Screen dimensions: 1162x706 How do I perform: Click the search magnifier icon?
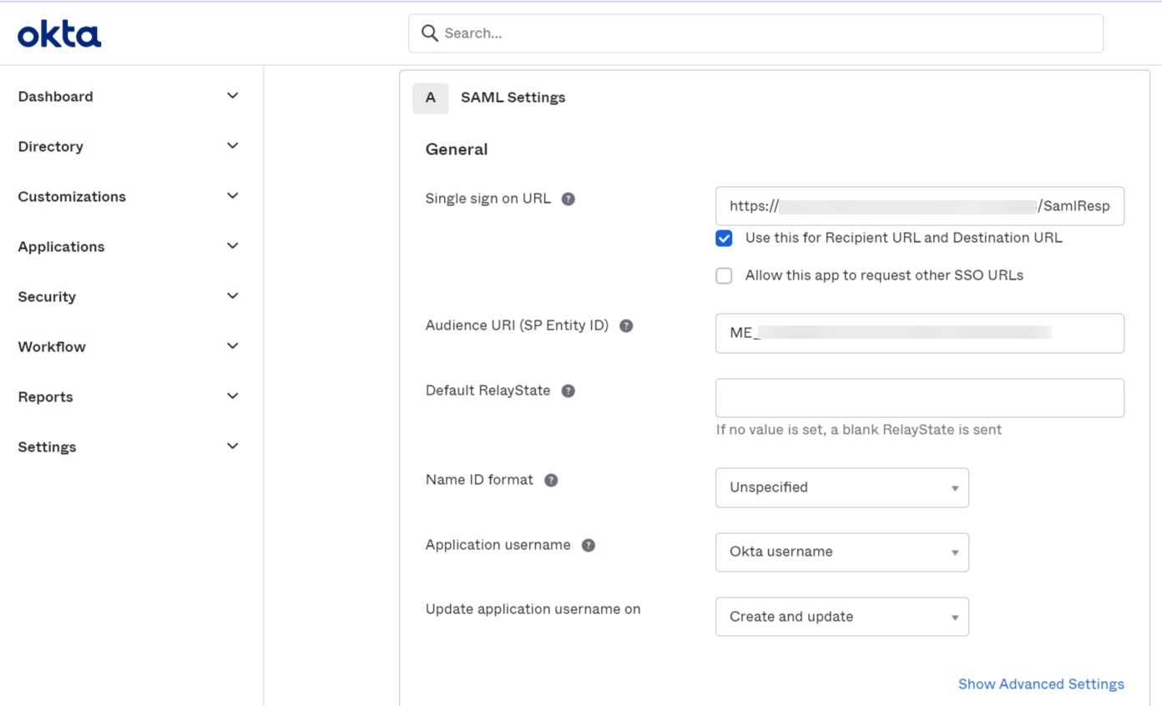[430, 33]
